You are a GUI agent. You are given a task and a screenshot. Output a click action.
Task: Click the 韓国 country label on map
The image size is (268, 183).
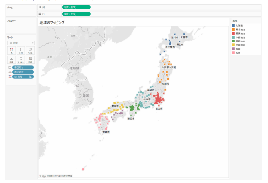(86, 96)
